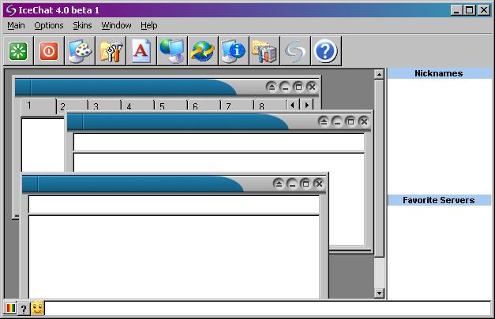Maximize the IceChat main window
495x319 pixels.
coord(469,10)
